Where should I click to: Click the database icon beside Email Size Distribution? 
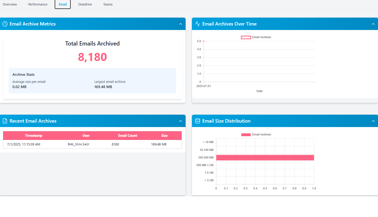198,121
